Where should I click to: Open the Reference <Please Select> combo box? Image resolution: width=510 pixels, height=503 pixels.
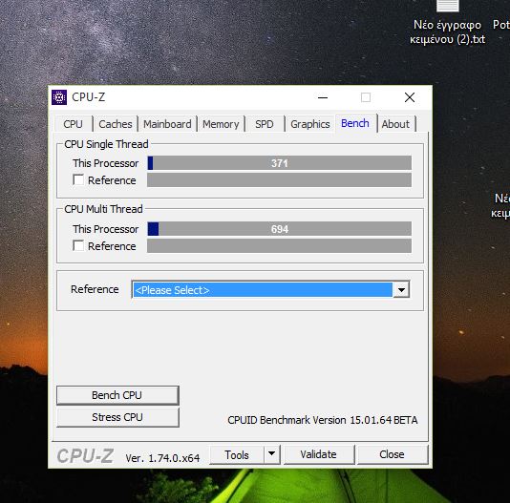[x=270, y=290]
